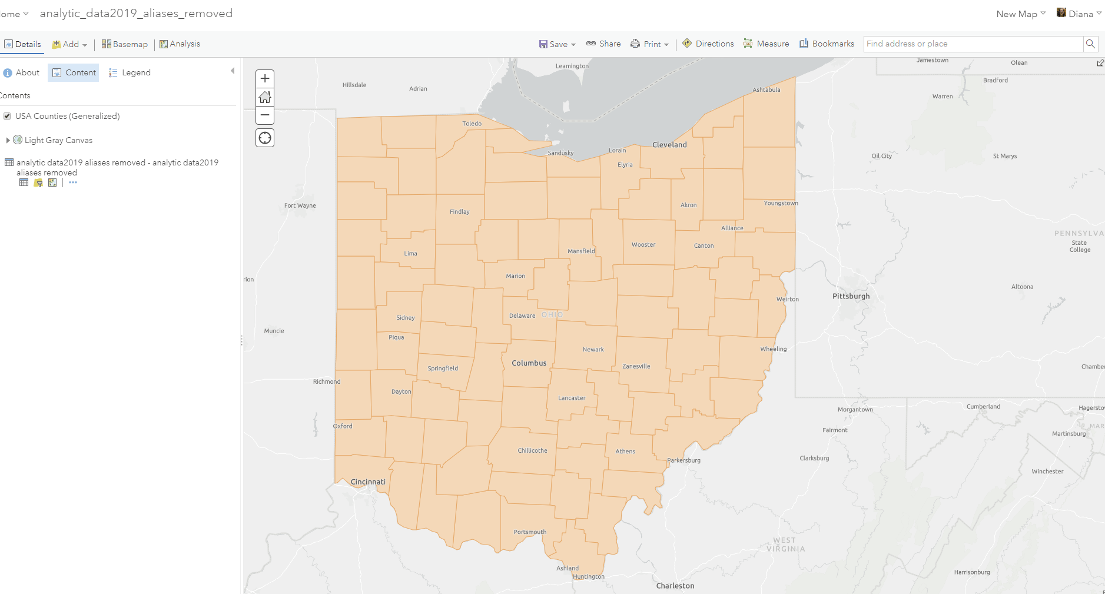
Task: Click the Columbus label on the map
Action: [x=529, y=363]
